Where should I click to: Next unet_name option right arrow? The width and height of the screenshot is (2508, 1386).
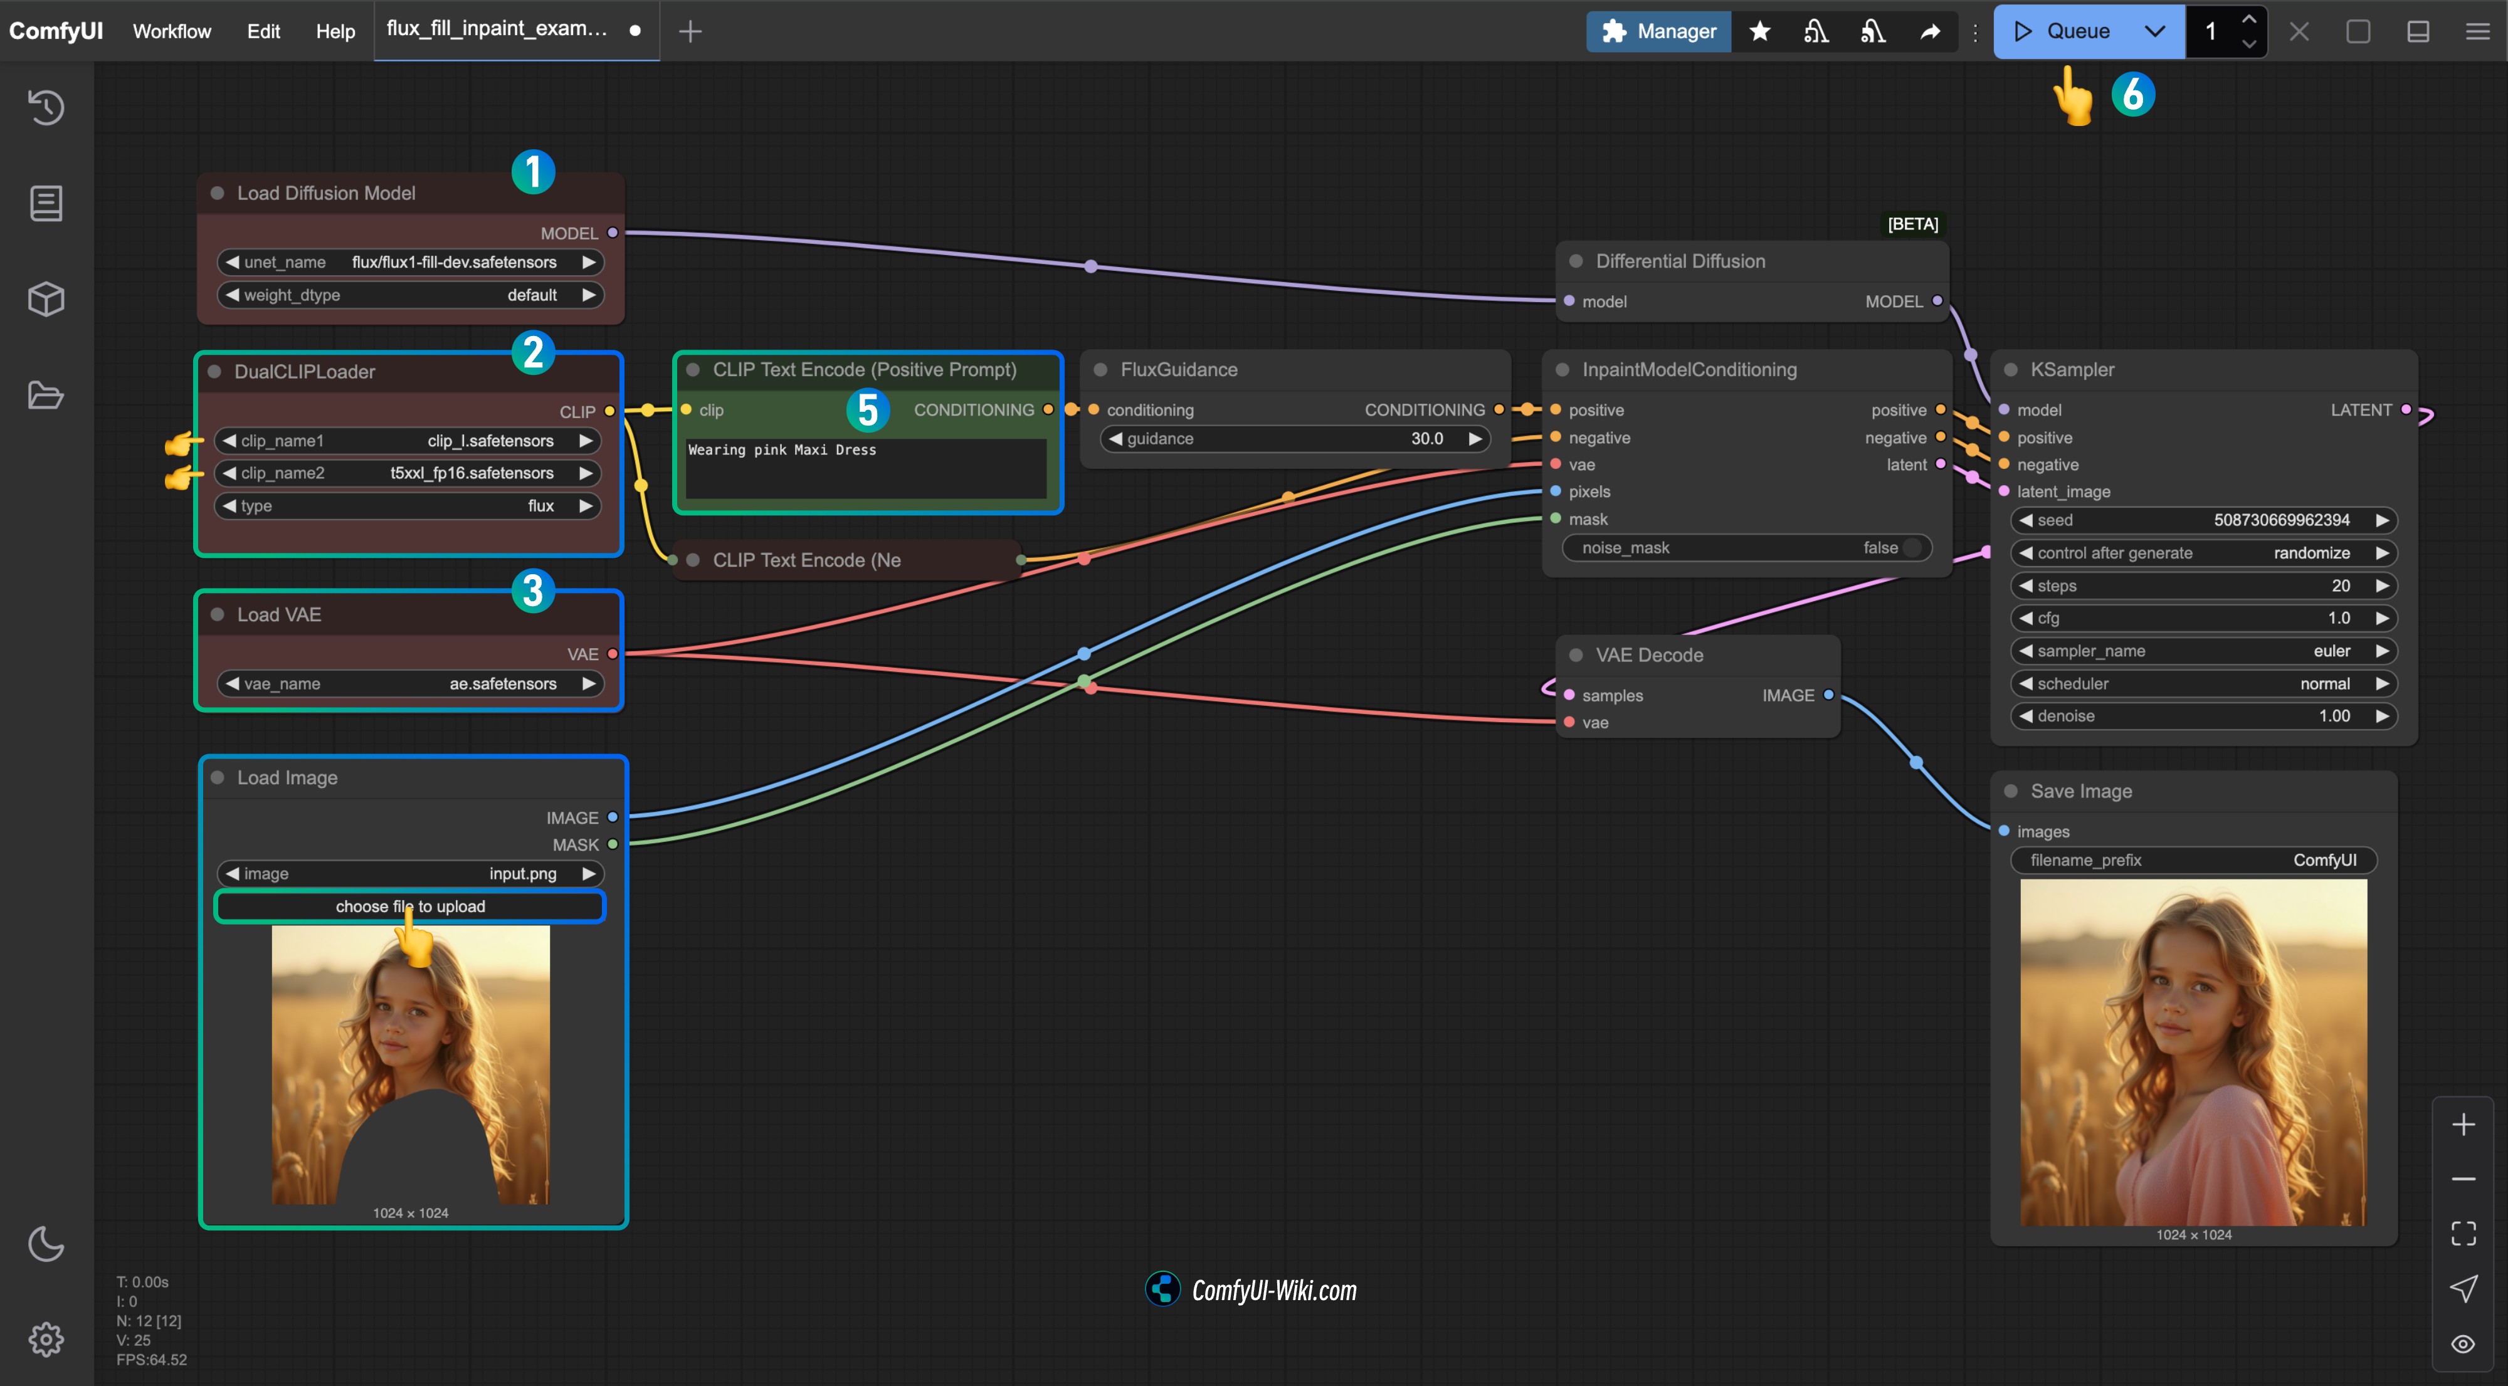click(x=589, y=262)
